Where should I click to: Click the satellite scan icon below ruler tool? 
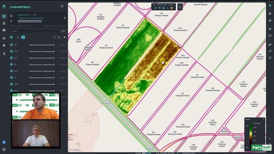(270, 29)
